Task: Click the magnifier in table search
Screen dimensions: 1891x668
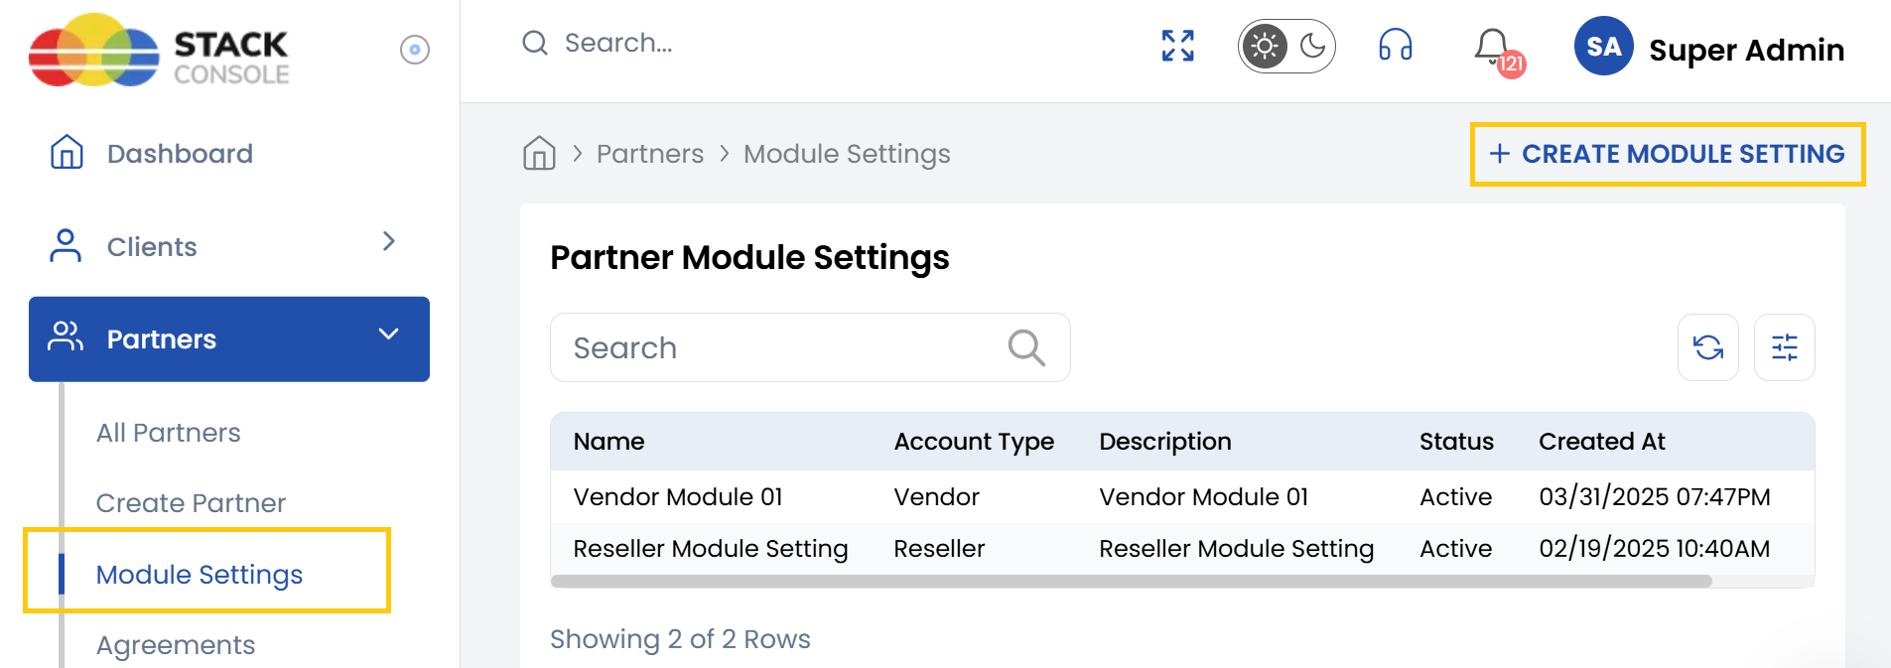Action: click(1025, 347)
